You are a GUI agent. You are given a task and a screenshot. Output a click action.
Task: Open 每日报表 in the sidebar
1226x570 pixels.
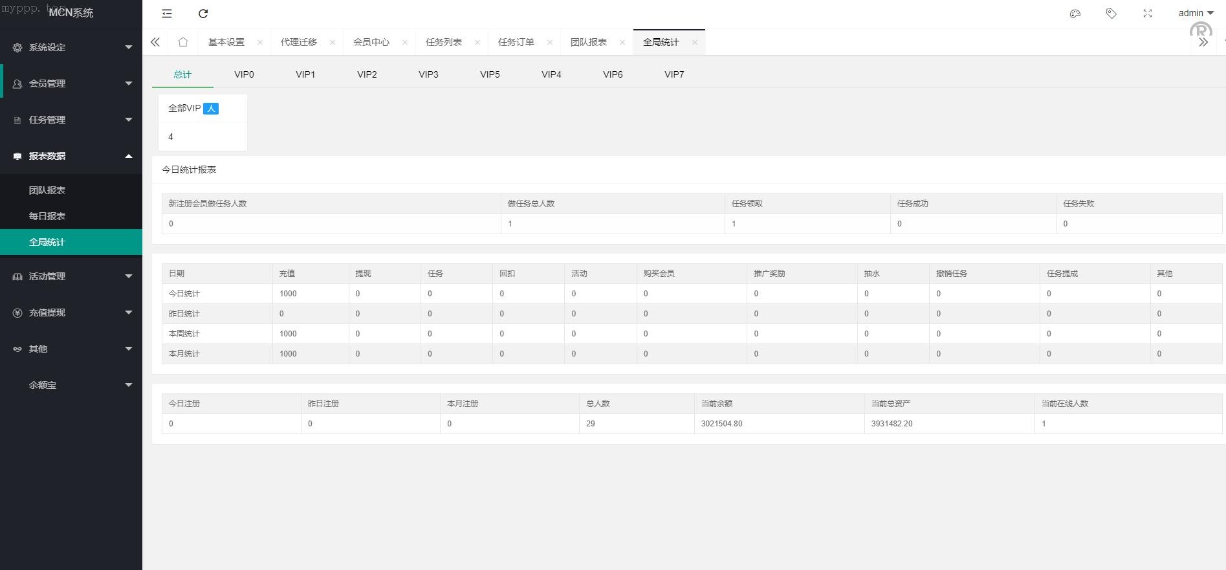pyautogui.click(x=47, y=216)
